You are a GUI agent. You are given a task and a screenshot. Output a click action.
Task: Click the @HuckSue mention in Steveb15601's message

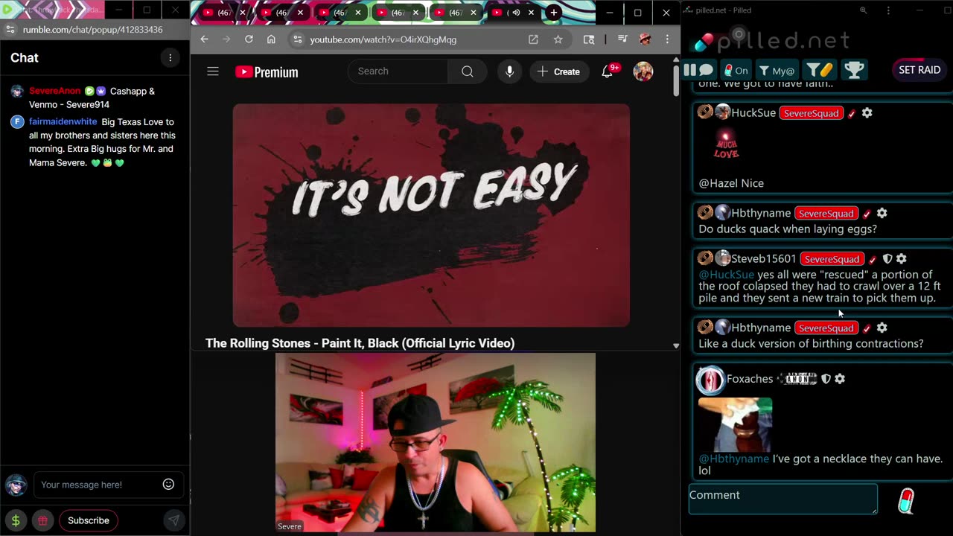coord(726,275)
